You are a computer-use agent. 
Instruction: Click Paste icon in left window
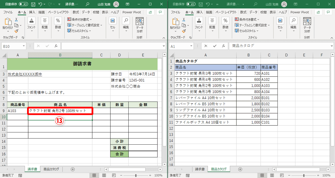(8, 22)
